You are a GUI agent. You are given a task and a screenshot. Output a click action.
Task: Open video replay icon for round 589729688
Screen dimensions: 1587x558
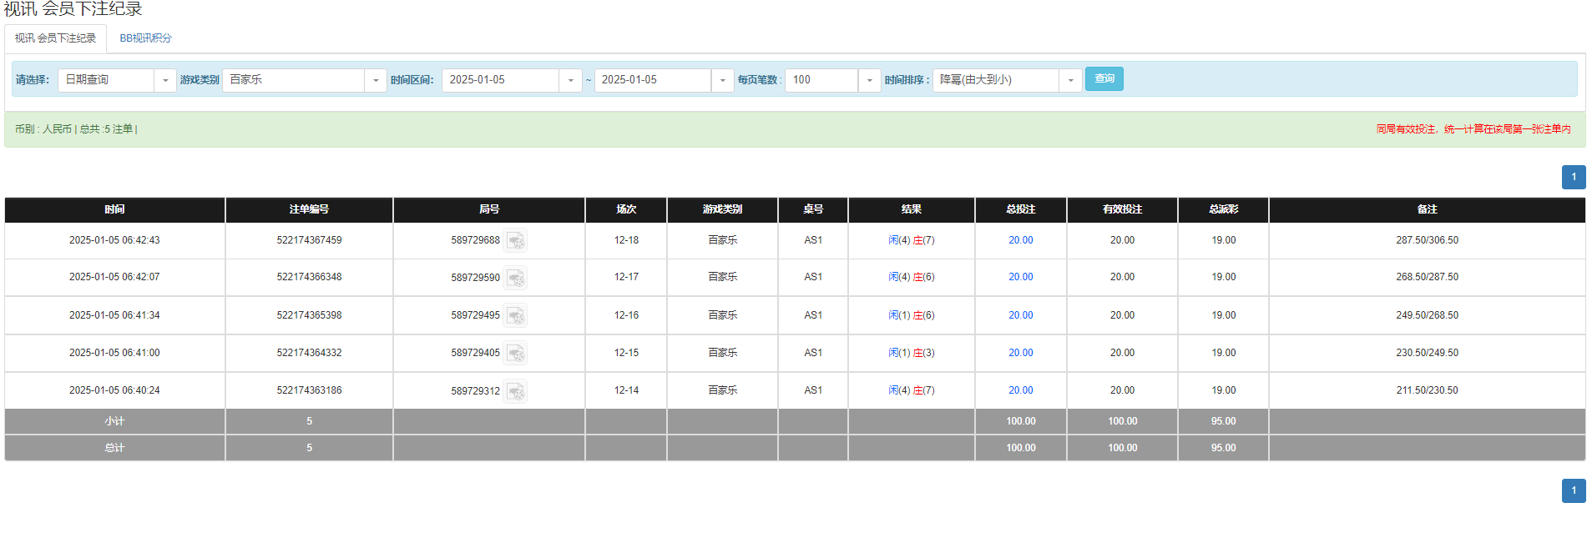(x=516, y=241)
